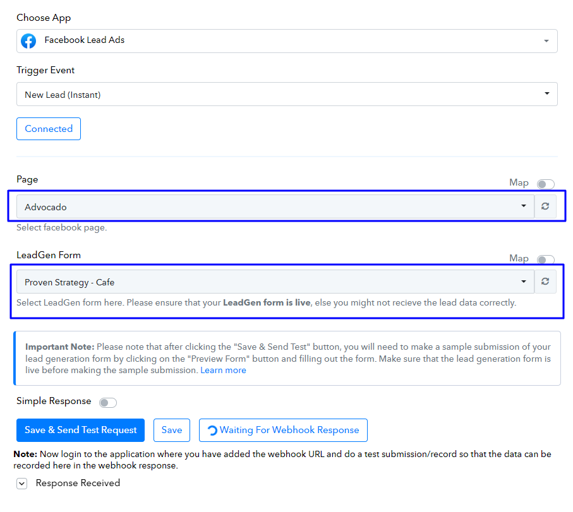Click the LeadGen Form label
Screen dimensions: 573x512
coord(49,255)
